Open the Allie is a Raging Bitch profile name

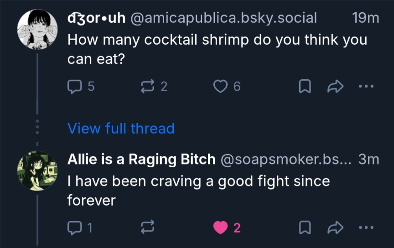point(141,159)
